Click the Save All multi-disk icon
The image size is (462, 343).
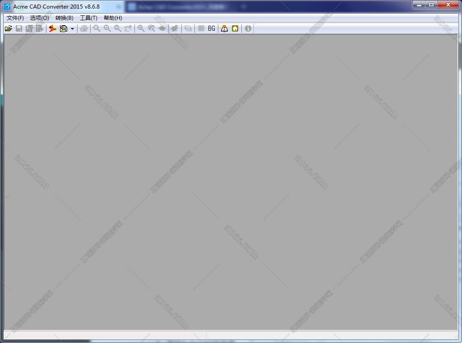pyautogui.click(x=29, y=28)
